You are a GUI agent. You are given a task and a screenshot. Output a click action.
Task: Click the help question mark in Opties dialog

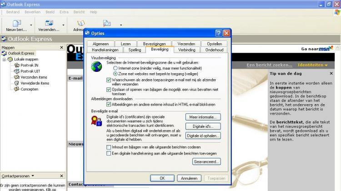[x=218, y=33]
